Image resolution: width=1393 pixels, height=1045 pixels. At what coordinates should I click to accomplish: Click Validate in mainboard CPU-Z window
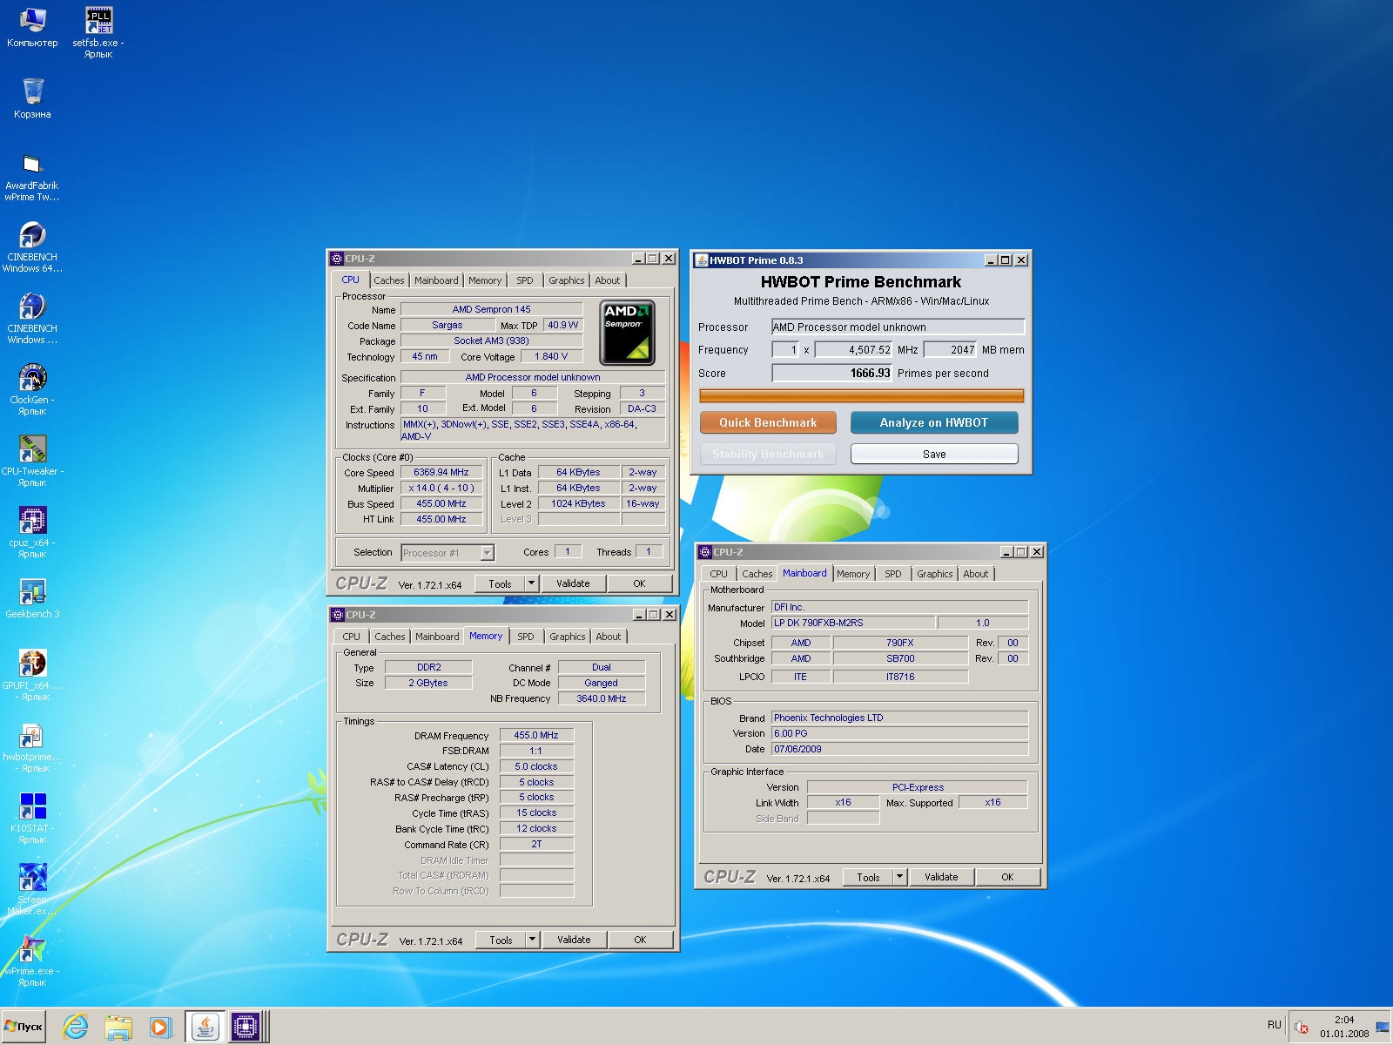(x=941, y=878)
